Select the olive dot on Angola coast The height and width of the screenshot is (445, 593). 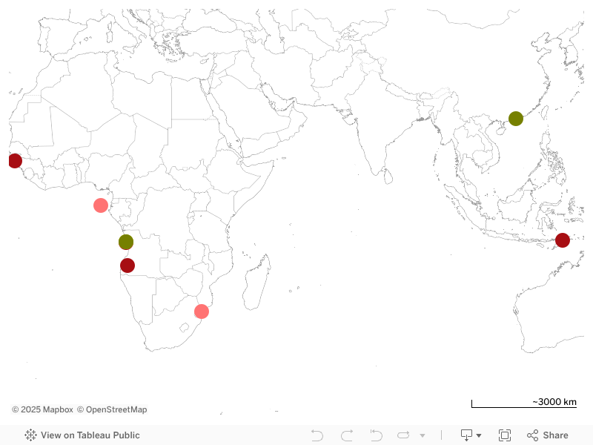126,242
